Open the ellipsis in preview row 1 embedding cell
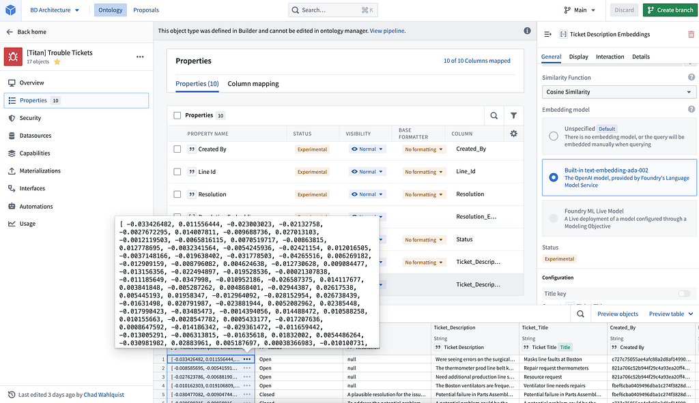Image resolution: width=699 pixels, height=403 pixels. click(247, 359)
